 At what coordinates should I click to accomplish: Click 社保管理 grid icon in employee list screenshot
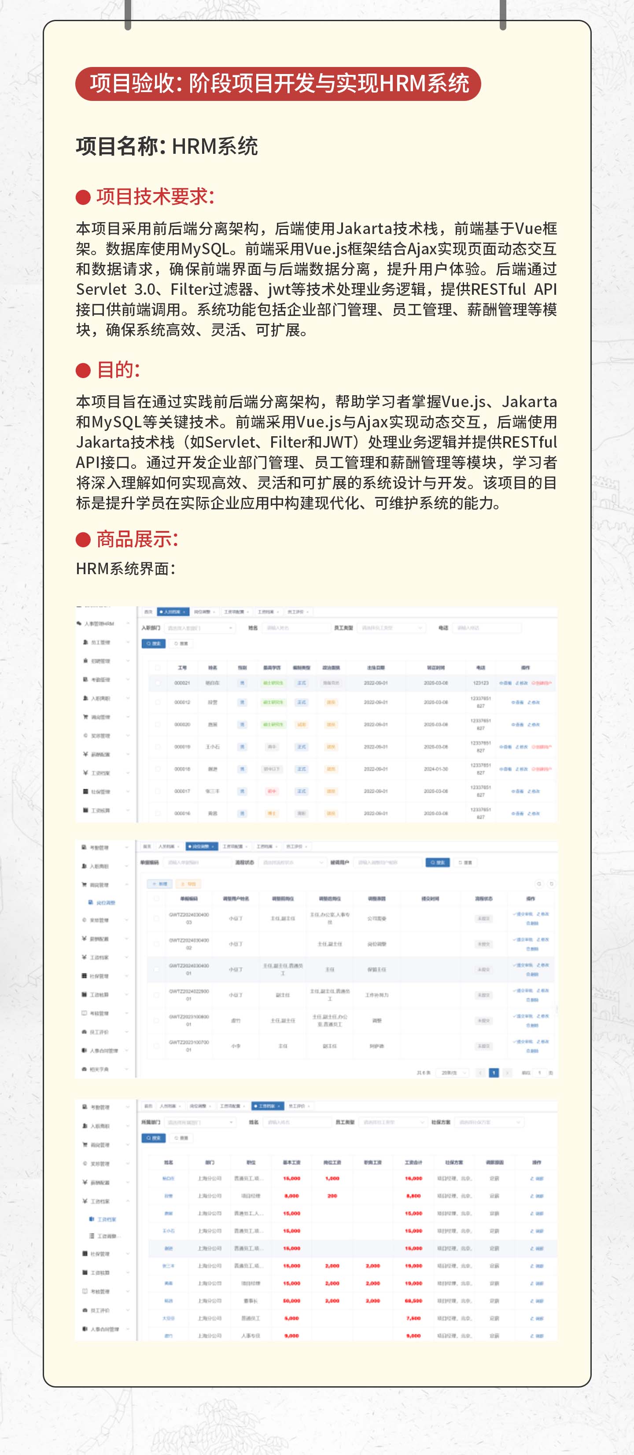click(85, 791)
